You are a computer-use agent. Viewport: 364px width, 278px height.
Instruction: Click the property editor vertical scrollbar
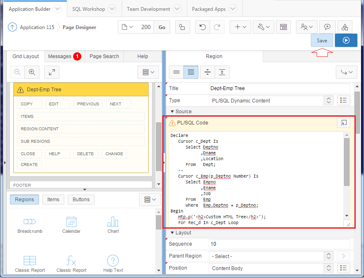(x=357, y=112)
